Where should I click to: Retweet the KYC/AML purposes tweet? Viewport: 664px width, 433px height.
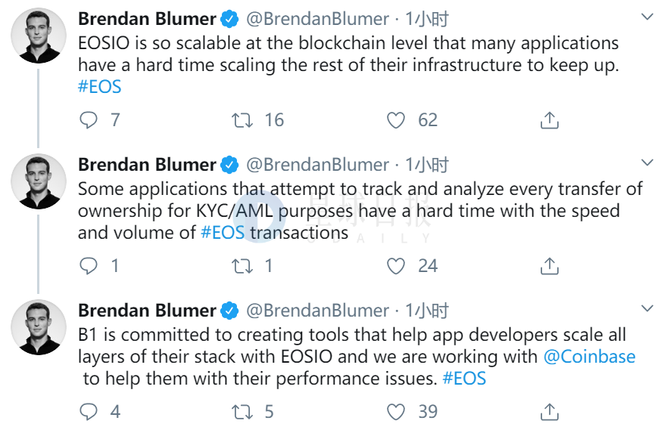pyautogui.click(x=242, y=266)
